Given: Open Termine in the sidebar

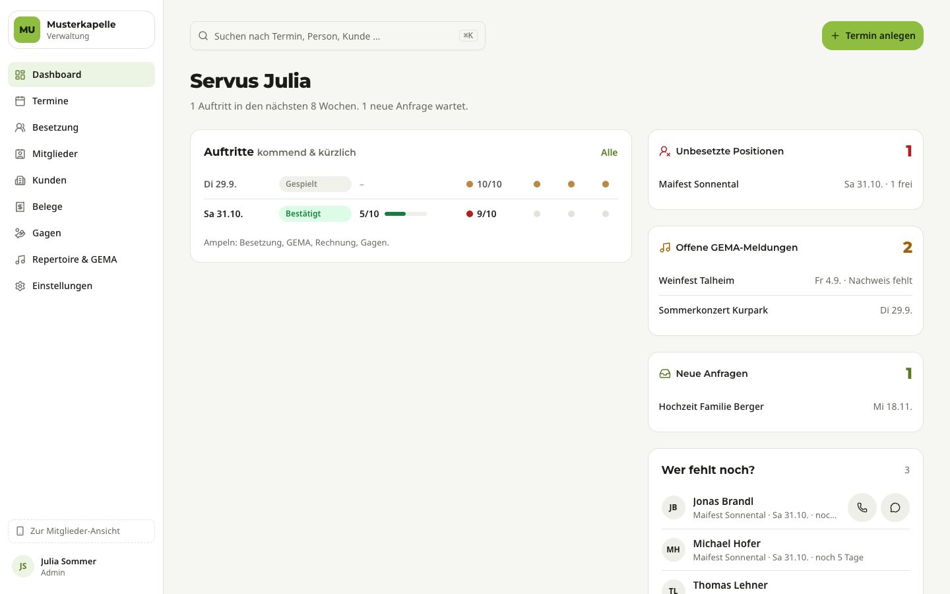Looking at the screenshot, I should pos(81,101).
